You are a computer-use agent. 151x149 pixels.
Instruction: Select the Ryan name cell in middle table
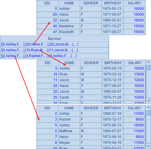coord(69,74)
